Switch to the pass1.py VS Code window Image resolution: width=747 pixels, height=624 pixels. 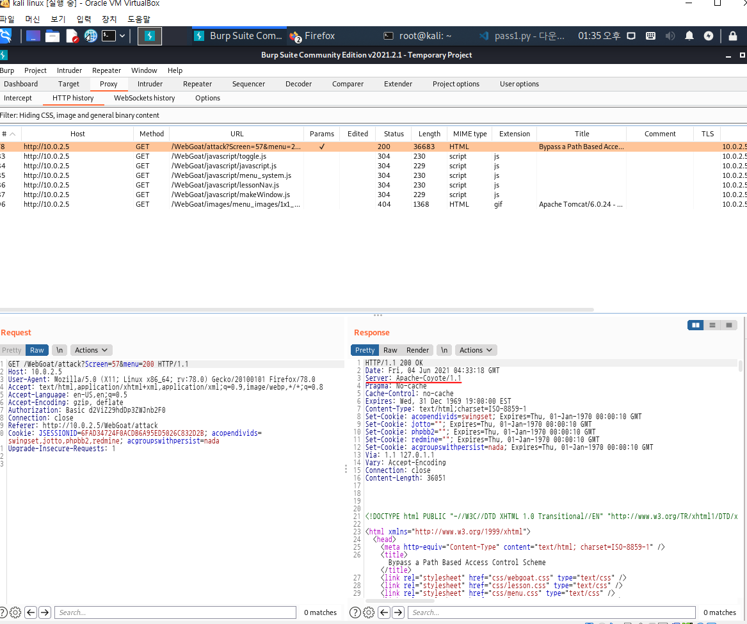[522, 36]
